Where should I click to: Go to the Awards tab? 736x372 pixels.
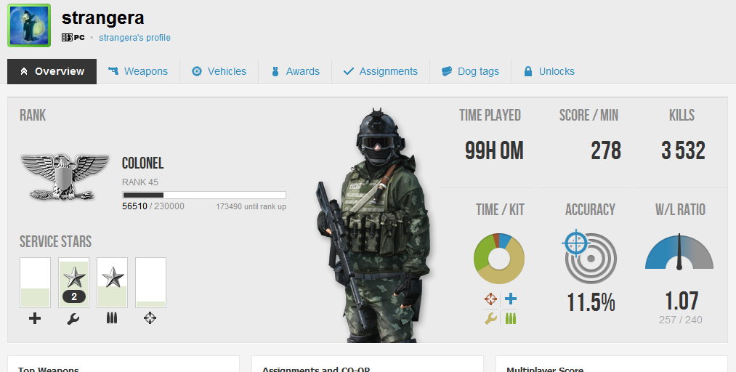295,71
